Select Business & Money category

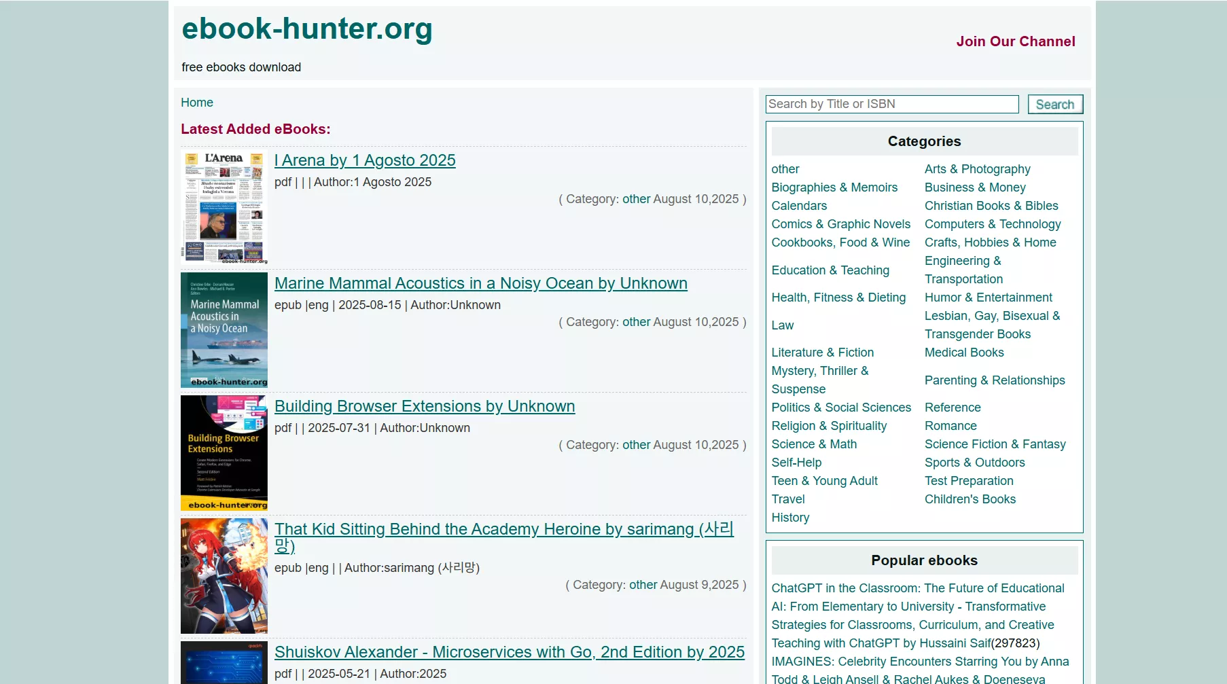975,187
